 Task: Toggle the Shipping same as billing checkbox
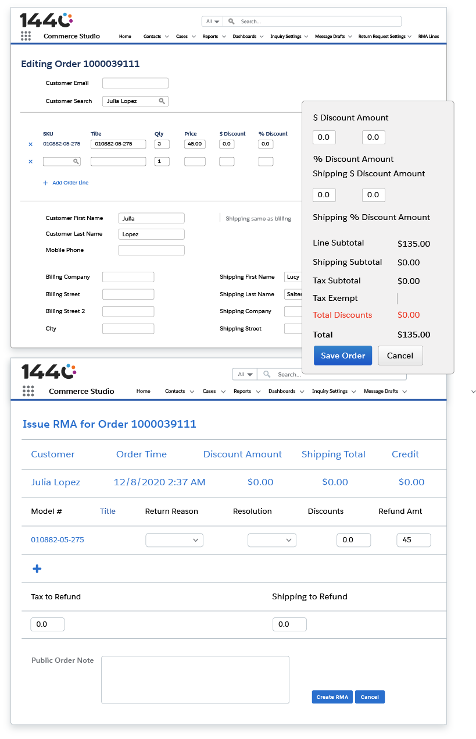click(220, 218)
